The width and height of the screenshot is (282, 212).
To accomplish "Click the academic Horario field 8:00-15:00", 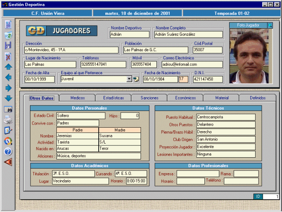I will 137,181.
